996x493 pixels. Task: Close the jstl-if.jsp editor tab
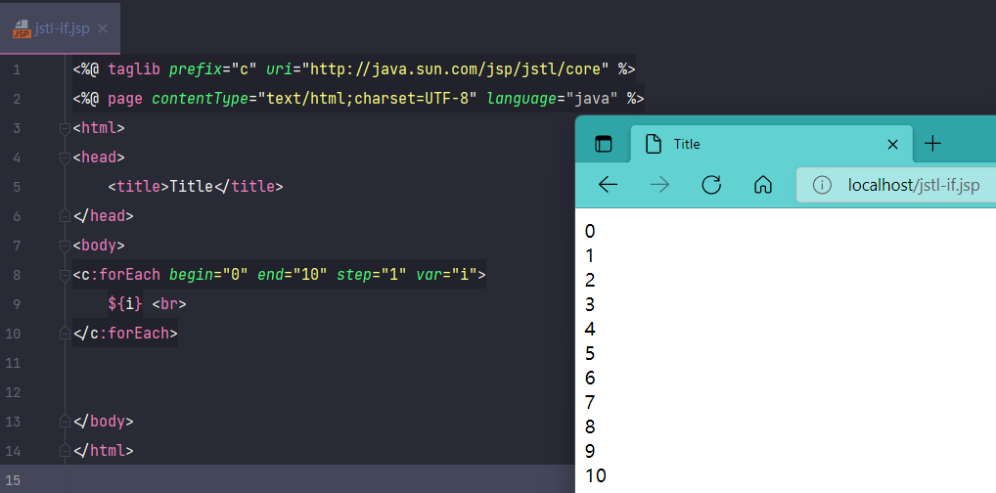point(104,28)
